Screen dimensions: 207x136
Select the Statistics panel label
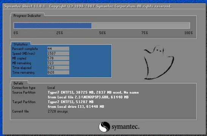(20, 44)
